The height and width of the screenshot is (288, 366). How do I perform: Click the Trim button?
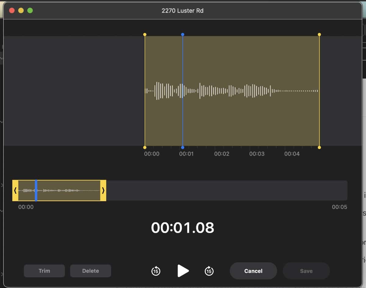click(44, 271)
